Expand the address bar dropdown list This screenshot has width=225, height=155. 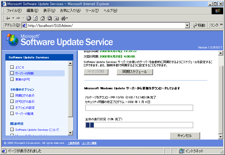187,26
